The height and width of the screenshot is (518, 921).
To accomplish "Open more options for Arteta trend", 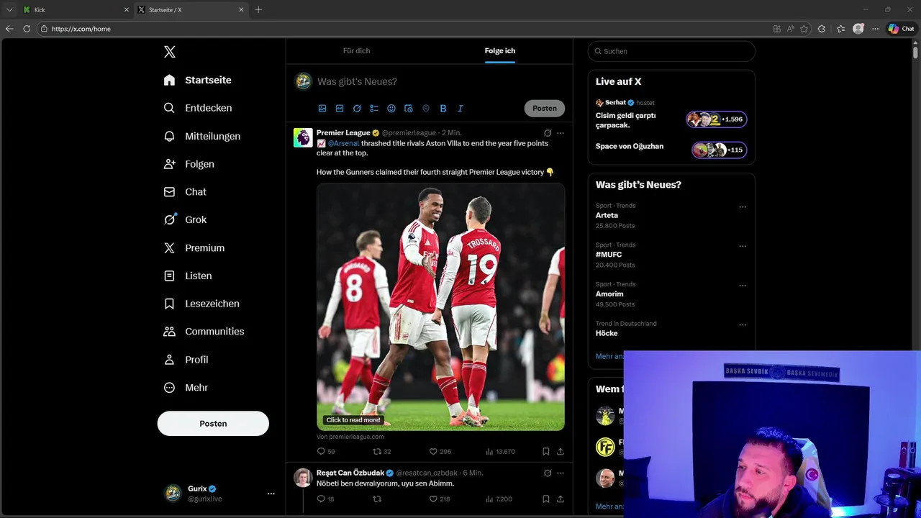I will pos(743,207).
